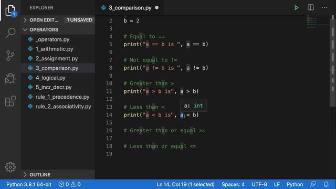The image size is (336, 189).
Task: Click the EXPLORER panel title
Action: (41, 8)
